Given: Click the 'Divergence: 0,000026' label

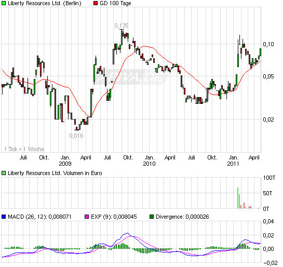Looking at the screenshot, I should pyautogui.click(x=182, y=217).
